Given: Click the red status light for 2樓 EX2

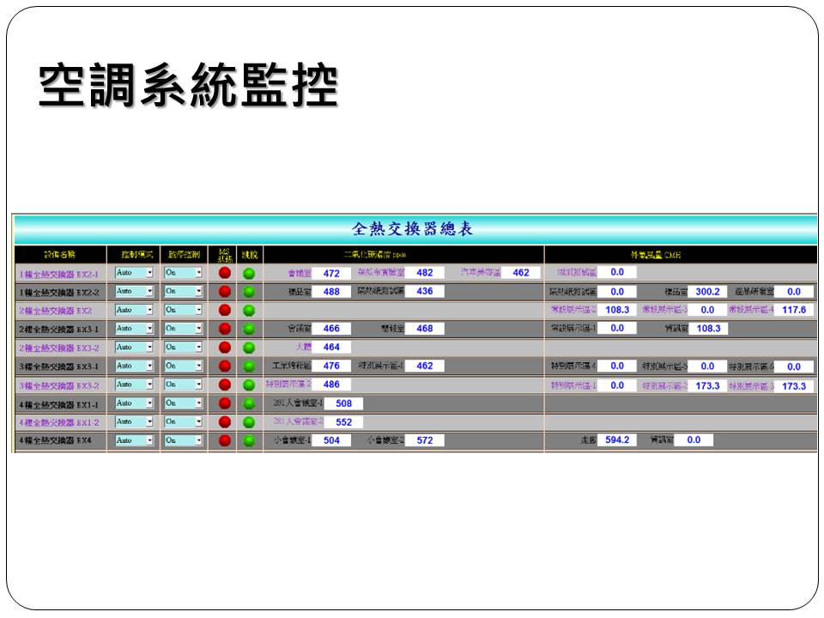Looking at the screenshot, I should coord(225,310).
